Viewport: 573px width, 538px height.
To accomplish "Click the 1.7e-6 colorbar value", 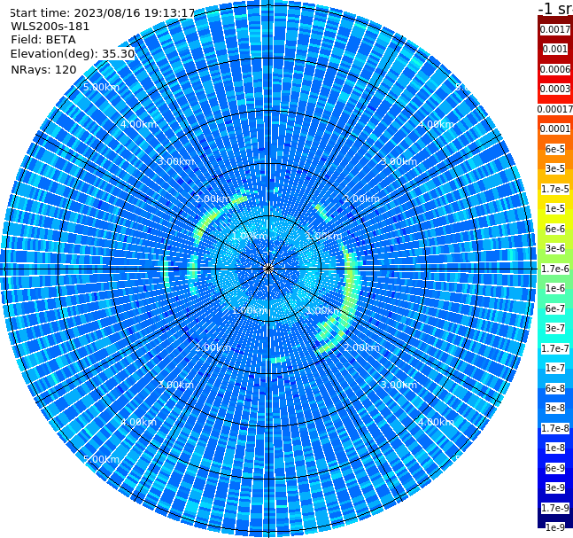I will point(555,269).
